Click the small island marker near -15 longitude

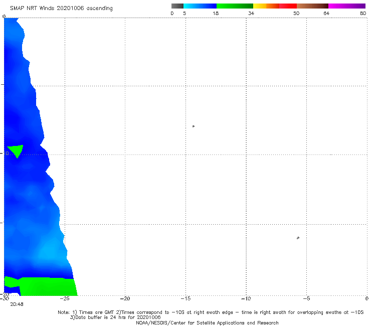[194, 126]
